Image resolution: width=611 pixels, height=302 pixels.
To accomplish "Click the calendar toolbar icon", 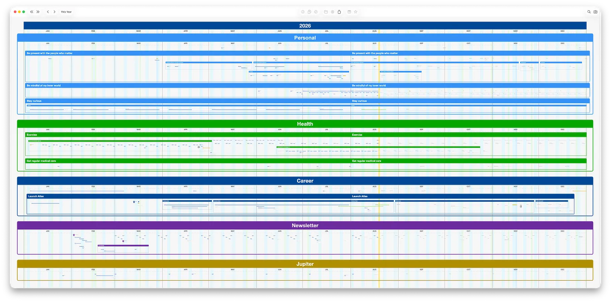I will click(x=349, y=12).
